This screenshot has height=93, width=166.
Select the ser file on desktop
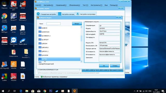(23, 77)
